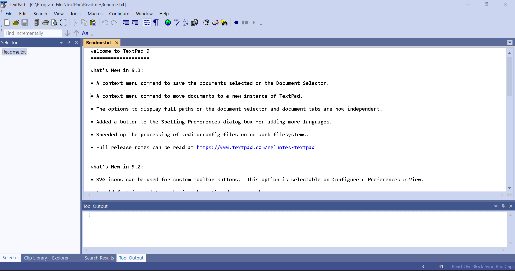Screen dimensions: 515x271
Task: Click the Cut scissors icon
Action: click(x=75, y=22)
